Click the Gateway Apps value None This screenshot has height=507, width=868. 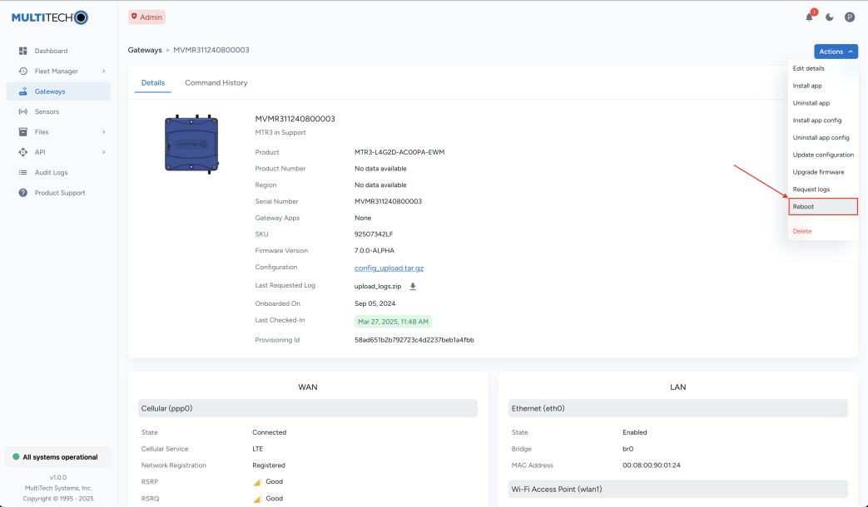(363, 218)
